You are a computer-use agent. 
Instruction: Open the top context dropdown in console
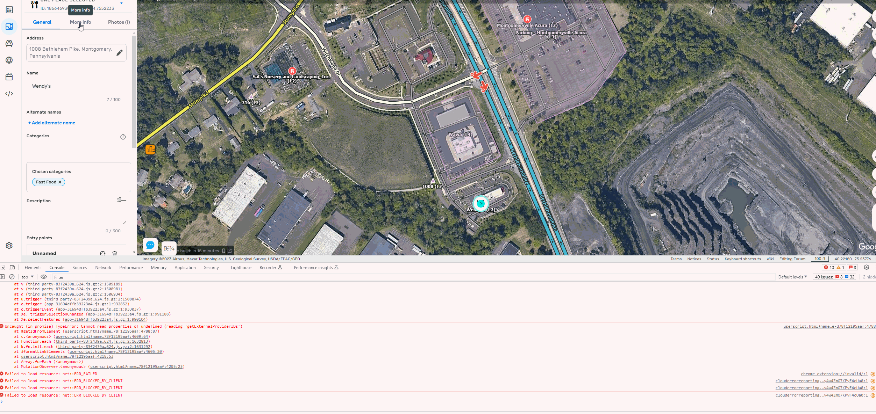(28, 277)
